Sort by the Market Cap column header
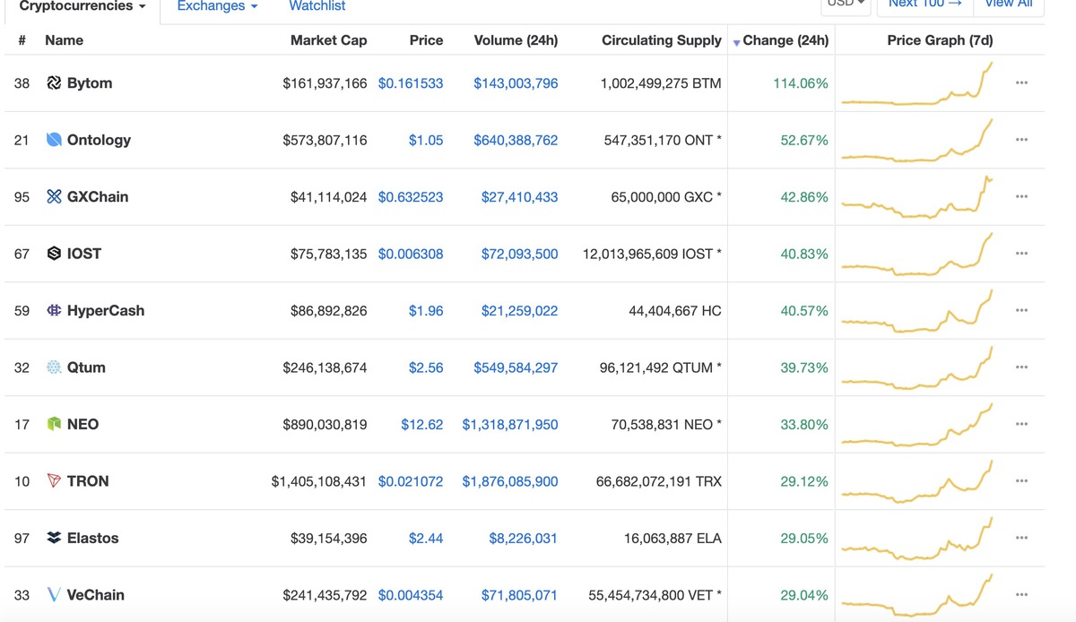The image size is (1076, 622). point(328,40)
